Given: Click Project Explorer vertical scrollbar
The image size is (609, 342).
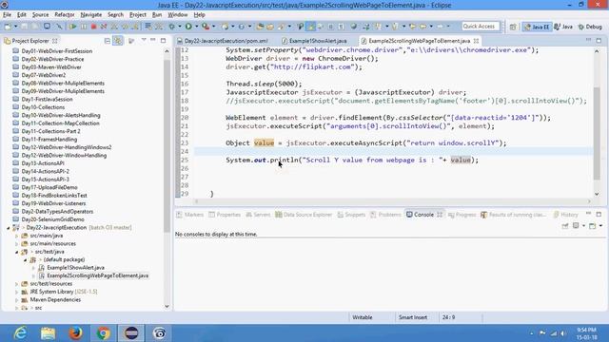Looking at the screenshot, I should tap(167, 145).
